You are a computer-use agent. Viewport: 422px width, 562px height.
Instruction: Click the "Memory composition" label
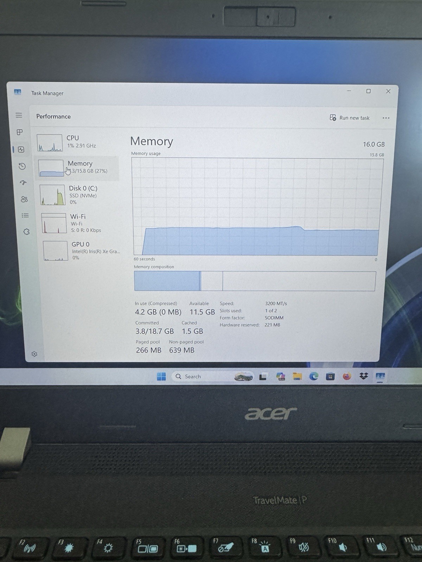pyautogui.click(x=154, y=267)
